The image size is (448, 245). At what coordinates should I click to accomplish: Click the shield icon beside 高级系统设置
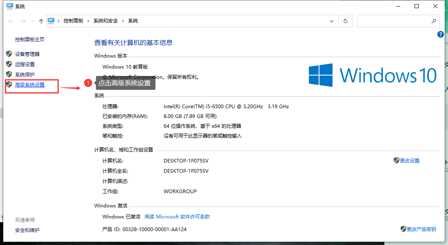tap(9, 85)
